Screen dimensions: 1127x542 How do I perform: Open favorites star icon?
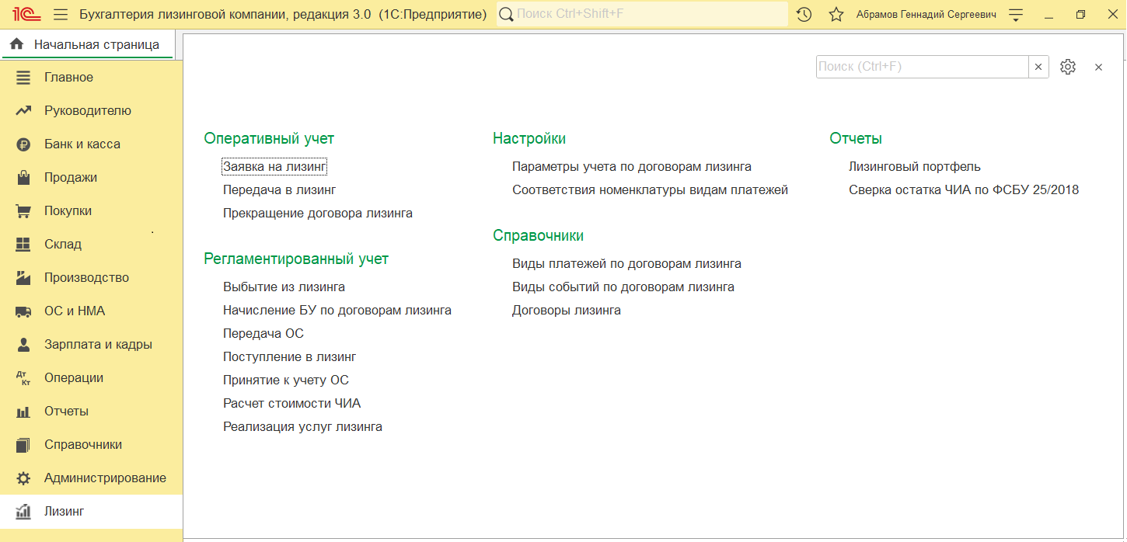(836, 15)
